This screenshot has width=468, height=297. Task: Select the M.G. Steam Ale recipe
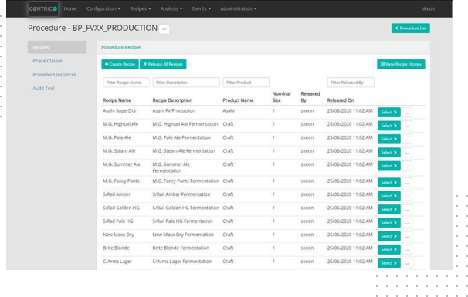tap(389, 153)
